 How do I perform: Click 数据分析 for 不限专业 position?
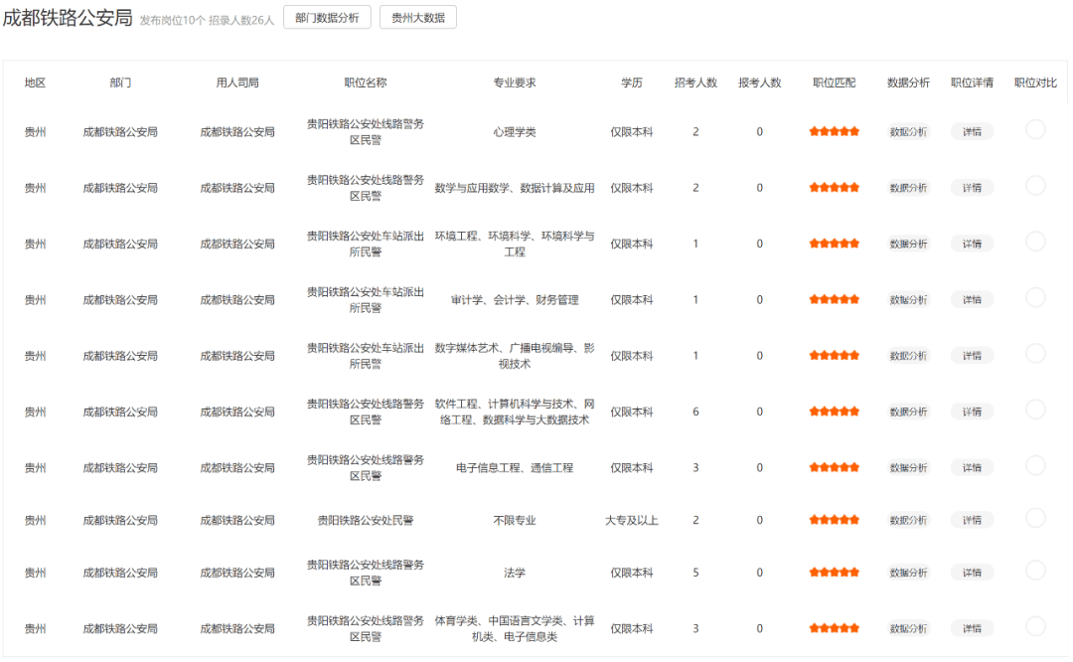point(908,520)
